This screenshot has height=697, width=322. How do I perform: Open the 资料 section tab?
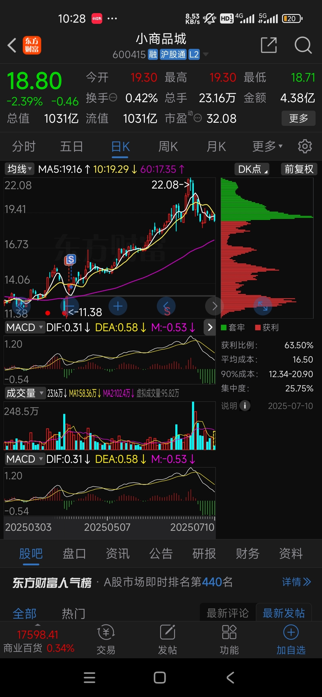tap(291, 554)
